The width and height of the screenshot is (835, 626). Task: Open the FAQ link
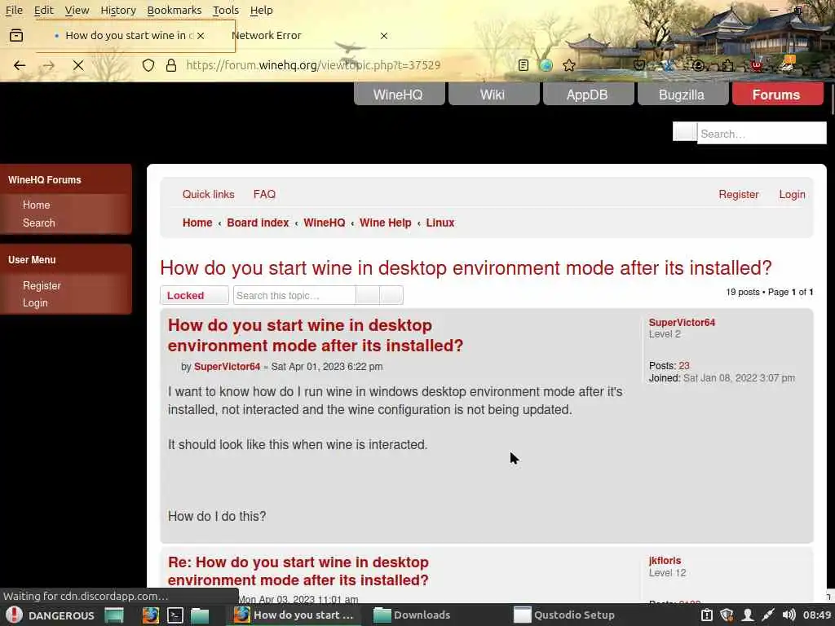pos(264,194)
